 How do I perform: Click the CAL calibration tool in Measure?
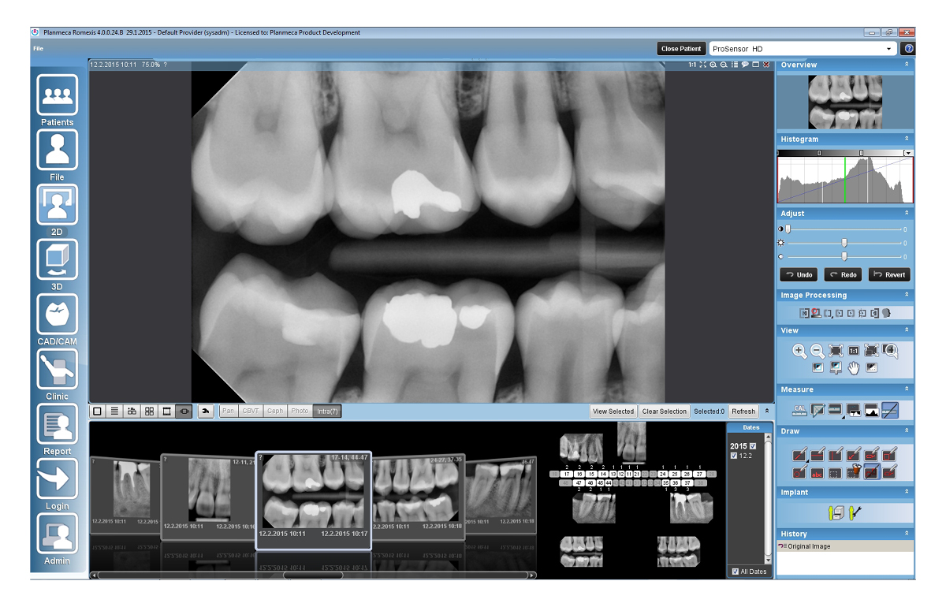pyautogui.click(x=799, y=409)
